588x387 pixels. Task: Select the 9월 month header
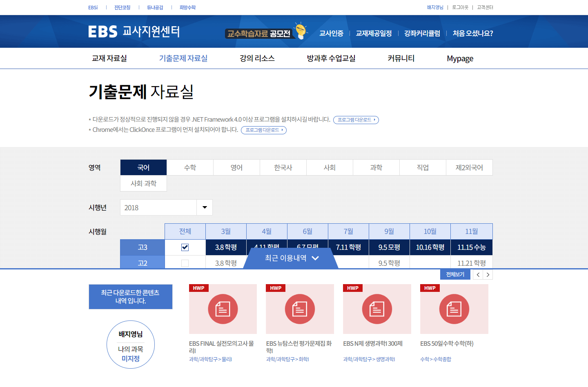389,231
